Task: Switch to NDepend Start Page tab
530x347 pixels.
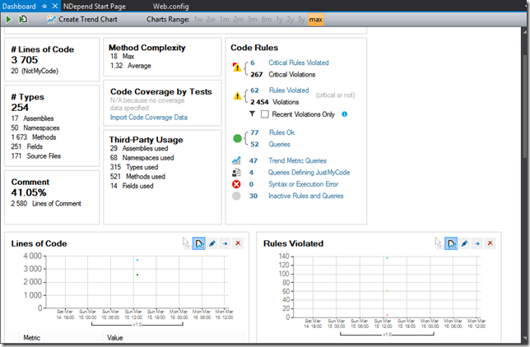Action: point(95,7)
